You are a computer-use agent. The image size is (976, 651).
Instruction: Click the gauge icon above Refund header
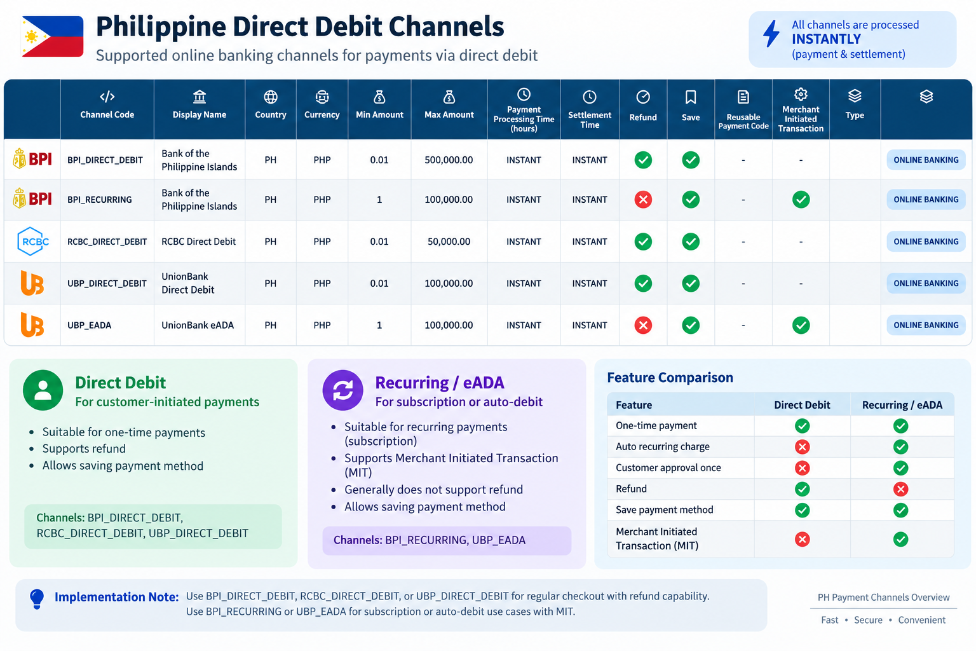(643, 97)
